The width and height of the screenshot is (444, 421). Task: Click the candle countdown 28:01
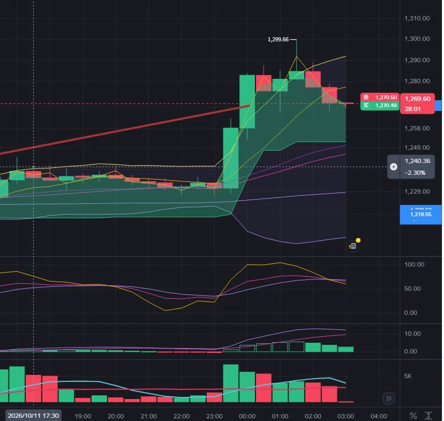pos(412,109)
